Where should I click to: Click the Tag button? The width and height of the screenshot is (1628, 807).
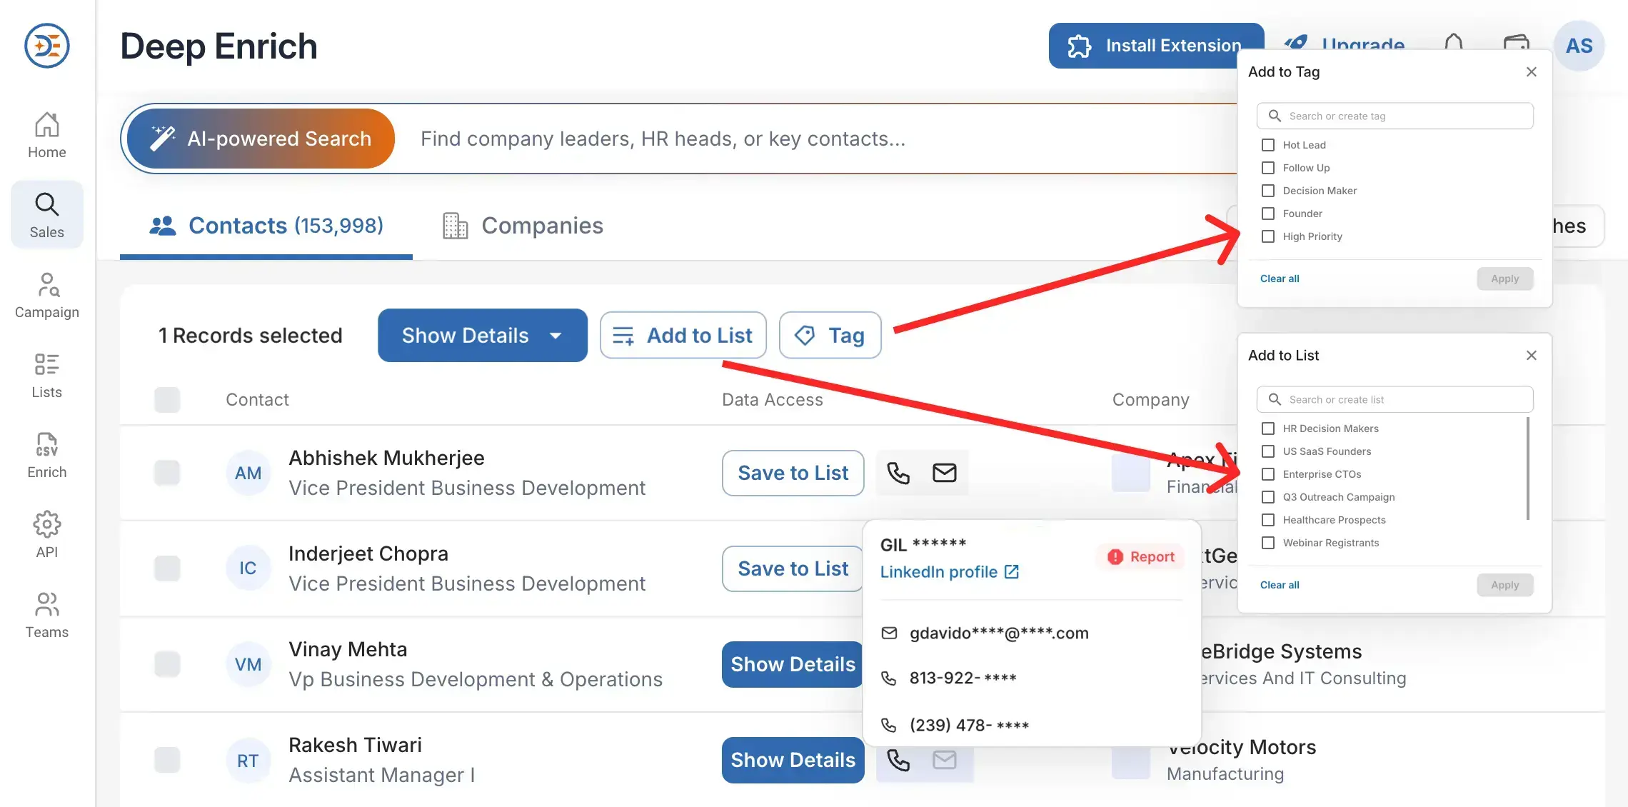coord(830,336)
